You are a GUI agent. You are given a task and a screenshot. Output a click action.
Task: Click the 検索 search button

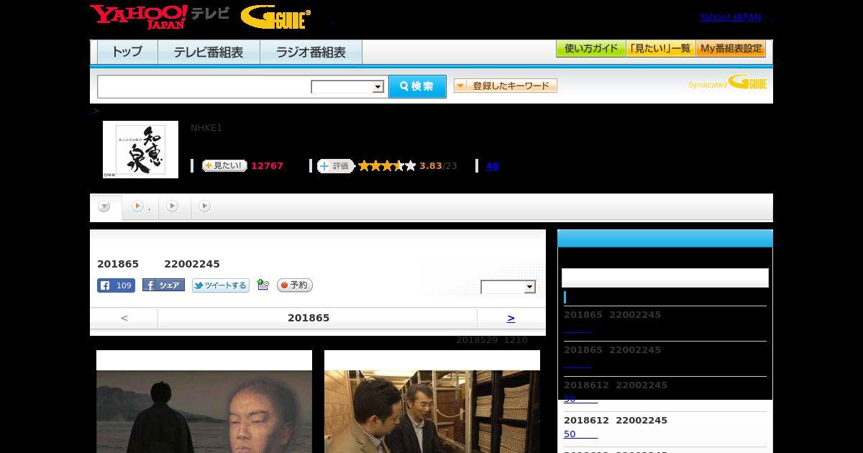(x=417, y=86)
